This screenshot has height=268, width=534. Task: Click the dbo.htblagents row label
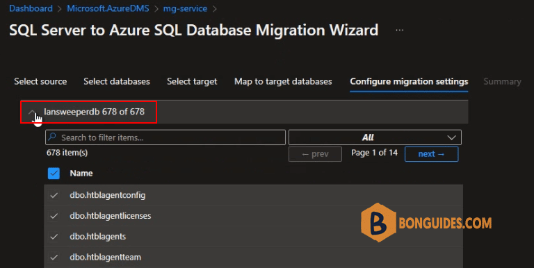click(x=98, y=237)
